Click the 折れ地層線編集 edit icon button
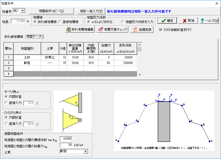The width and height of the screenshot is (221, 159). click(80, 30)
